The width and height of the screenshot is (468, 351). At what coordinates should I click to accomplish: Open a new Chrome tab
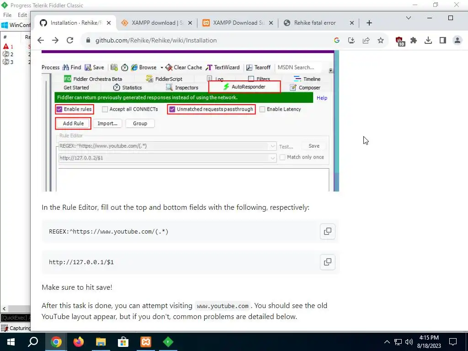pos(369,23)
